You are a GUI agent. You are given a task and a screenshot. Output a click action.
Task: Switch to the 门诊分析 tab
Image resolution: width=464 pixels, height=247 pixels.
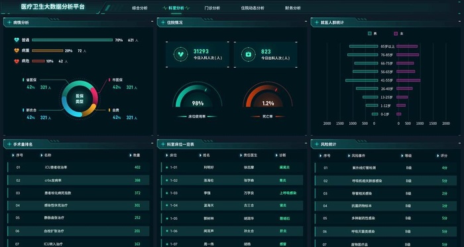[212, 9]
